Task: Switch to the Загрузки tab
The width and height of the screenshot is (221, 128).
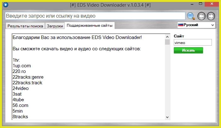Action: [55, 26]
